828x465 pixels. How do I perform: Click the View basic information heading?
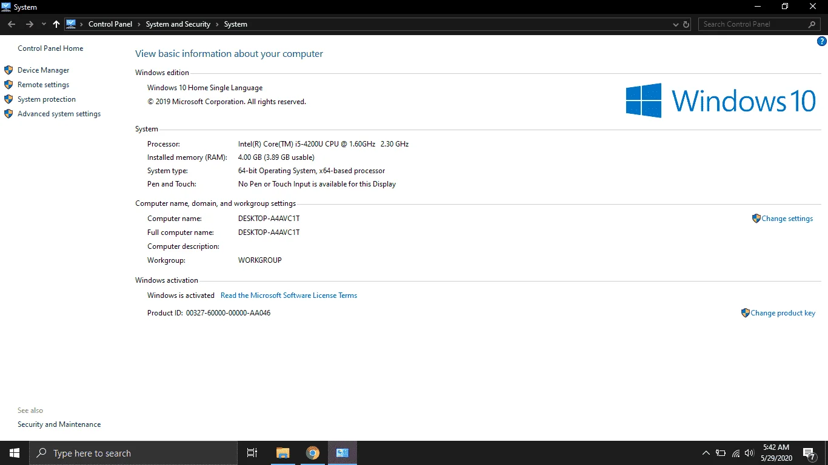click(x=229, y=54)
